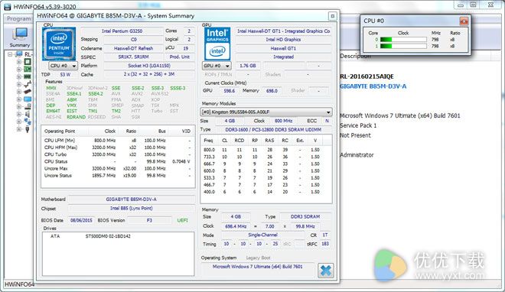The image size is (505, 292).
Task: Click the Intel Pentium G3250 name field
Action: point(122,31)
